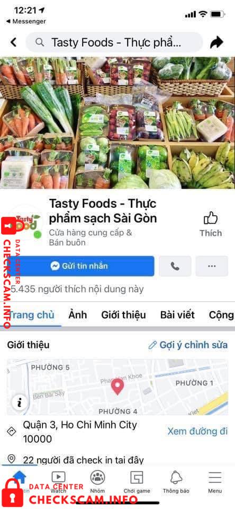Open the Nhóm groups icon
This screenshot has height=509, width=235.
(97, 477)
